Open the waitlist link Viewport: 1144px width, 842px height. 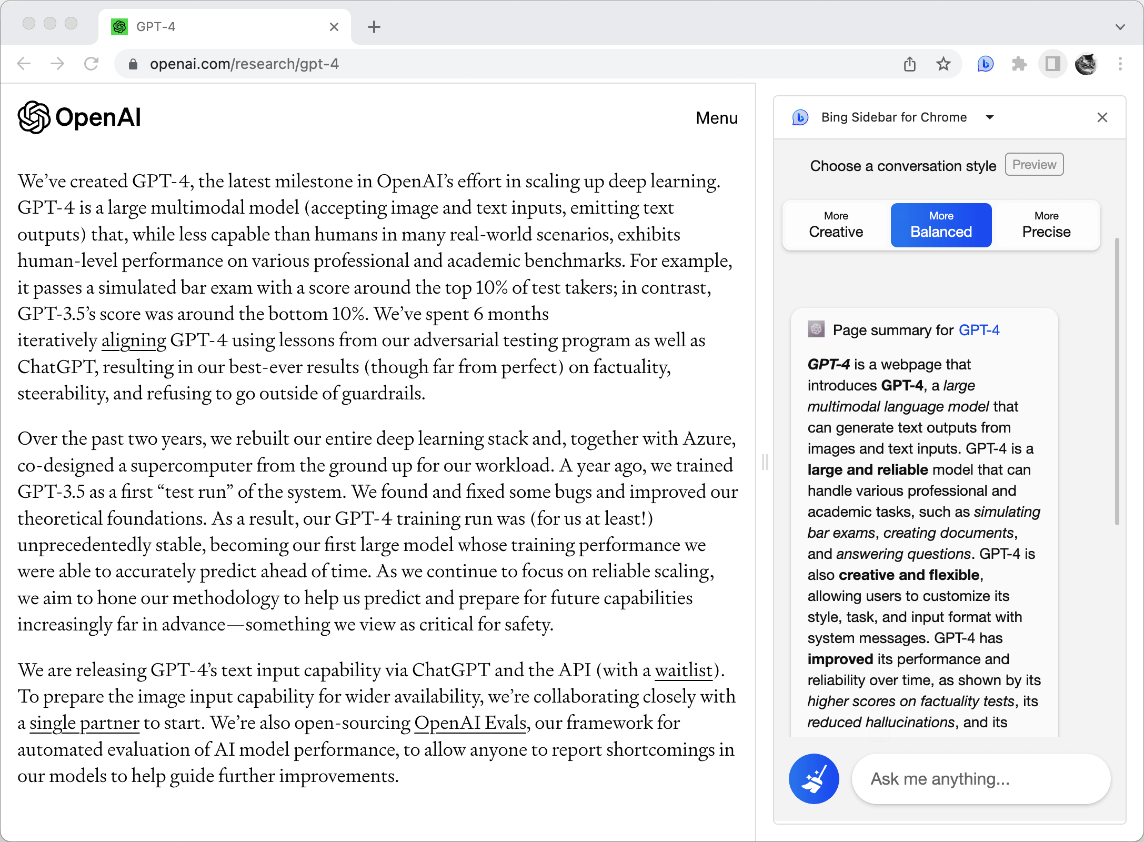click(x=684, y=670)
